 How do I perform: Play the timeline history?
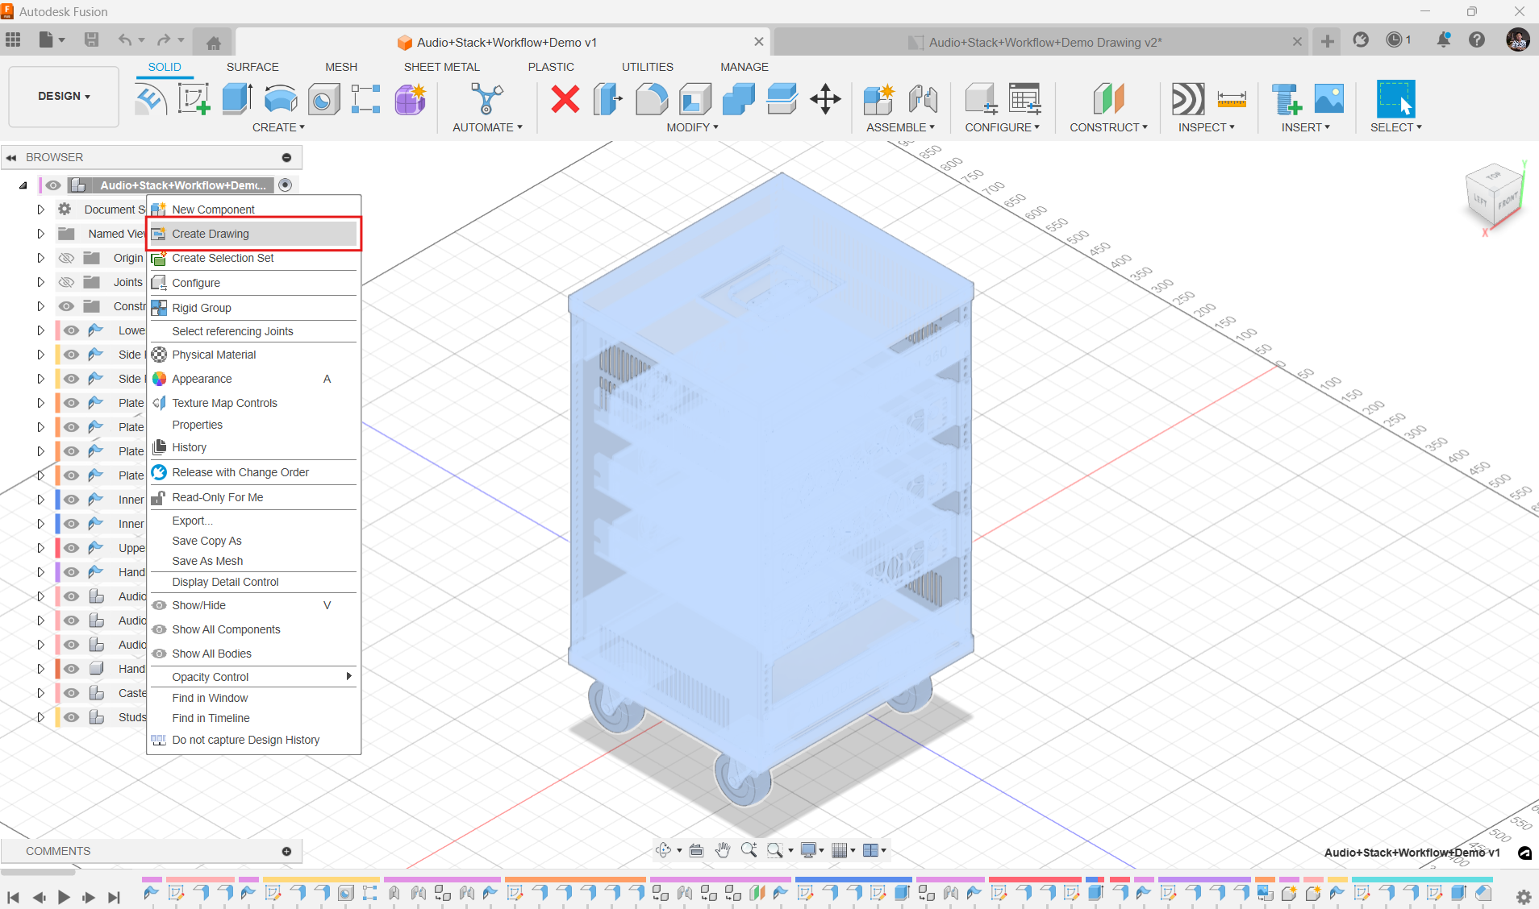point(64,897)
